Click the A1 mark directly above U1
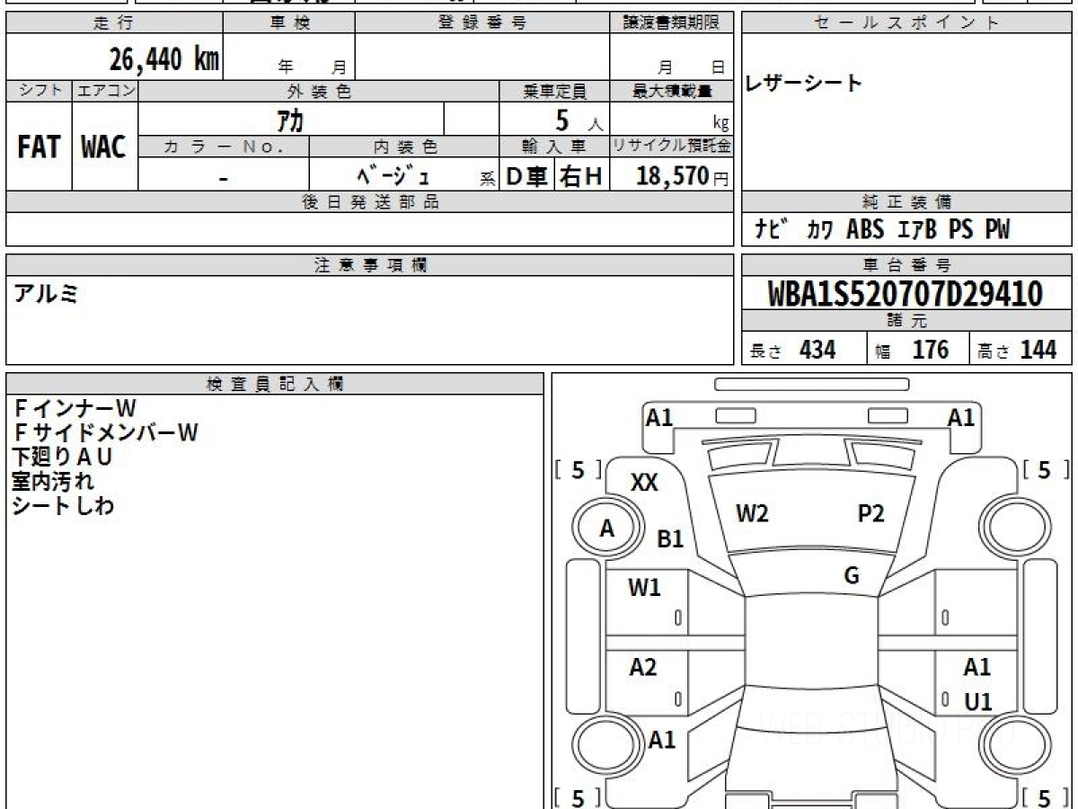This screenshot has width=1078, height=809. tap(977, 668)
